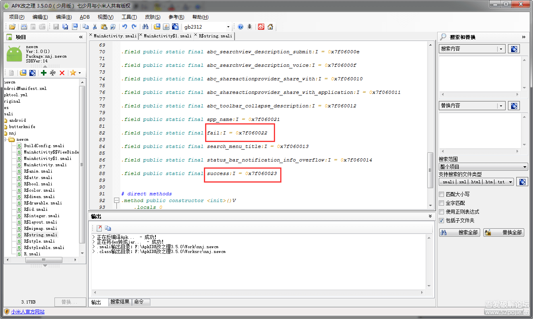The image size is (533, 319).
Task: Toggle the 匹配大小写 checkbox
Action: (x=442, y=195)
